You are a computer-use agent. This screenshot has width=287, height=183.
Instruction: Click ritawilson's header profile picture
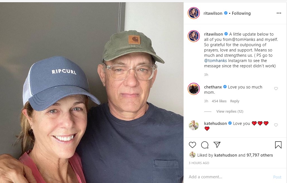[x=194, y=13]
